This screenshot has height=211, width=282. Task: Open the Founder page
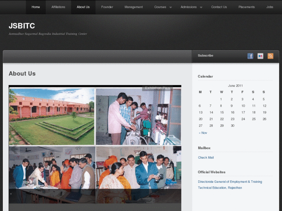click(107, 7)
